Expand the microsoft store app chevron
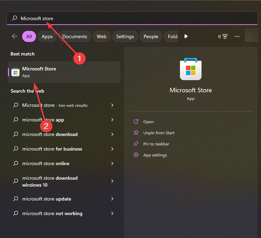 [112, 120]
